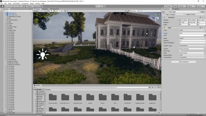Open the light Mode dropdown
The height and width of the screenshot is (116, 206).
coord(192,38)
